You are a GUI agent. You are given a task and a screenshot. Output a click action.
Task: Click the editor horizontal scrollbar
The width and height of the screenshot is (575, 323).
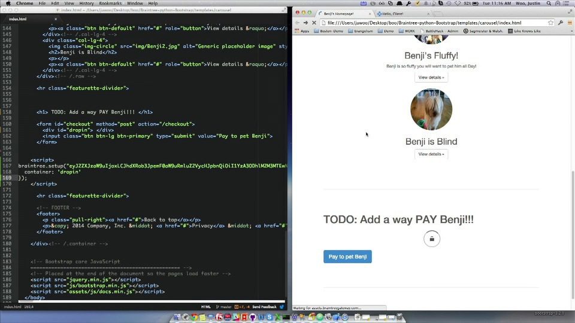coord(152,301)
